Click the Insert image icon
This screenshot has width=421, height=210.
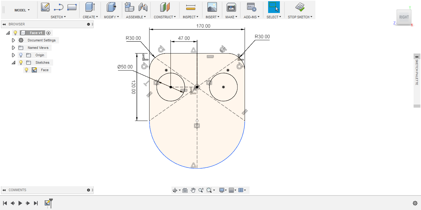(212, 7)
